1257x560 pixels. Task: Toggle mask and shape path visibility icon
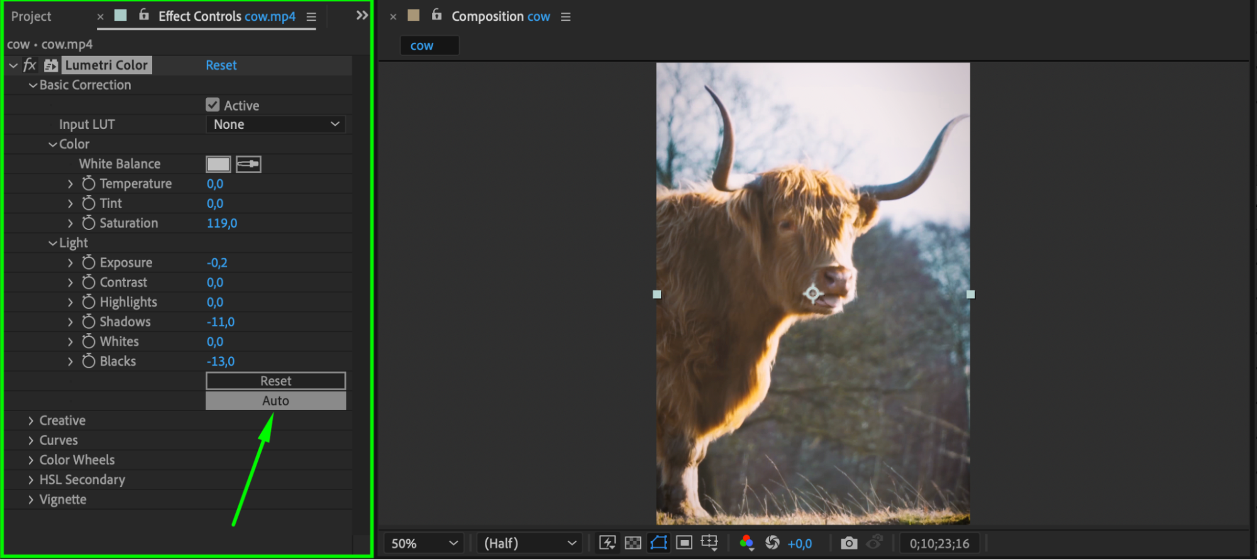[658, 543]
